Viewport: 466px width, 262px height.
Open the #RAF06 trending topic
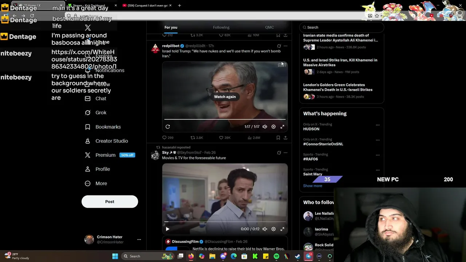tap(311, 159)
